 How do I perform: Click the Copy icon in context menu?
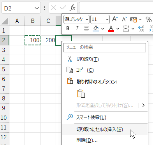click(70, 70)
